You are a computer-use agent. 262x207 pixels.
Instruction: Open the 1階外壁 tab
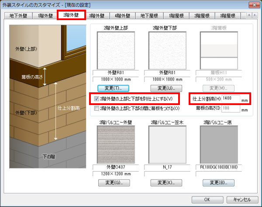pyautogui.click(x=45, y=16)
